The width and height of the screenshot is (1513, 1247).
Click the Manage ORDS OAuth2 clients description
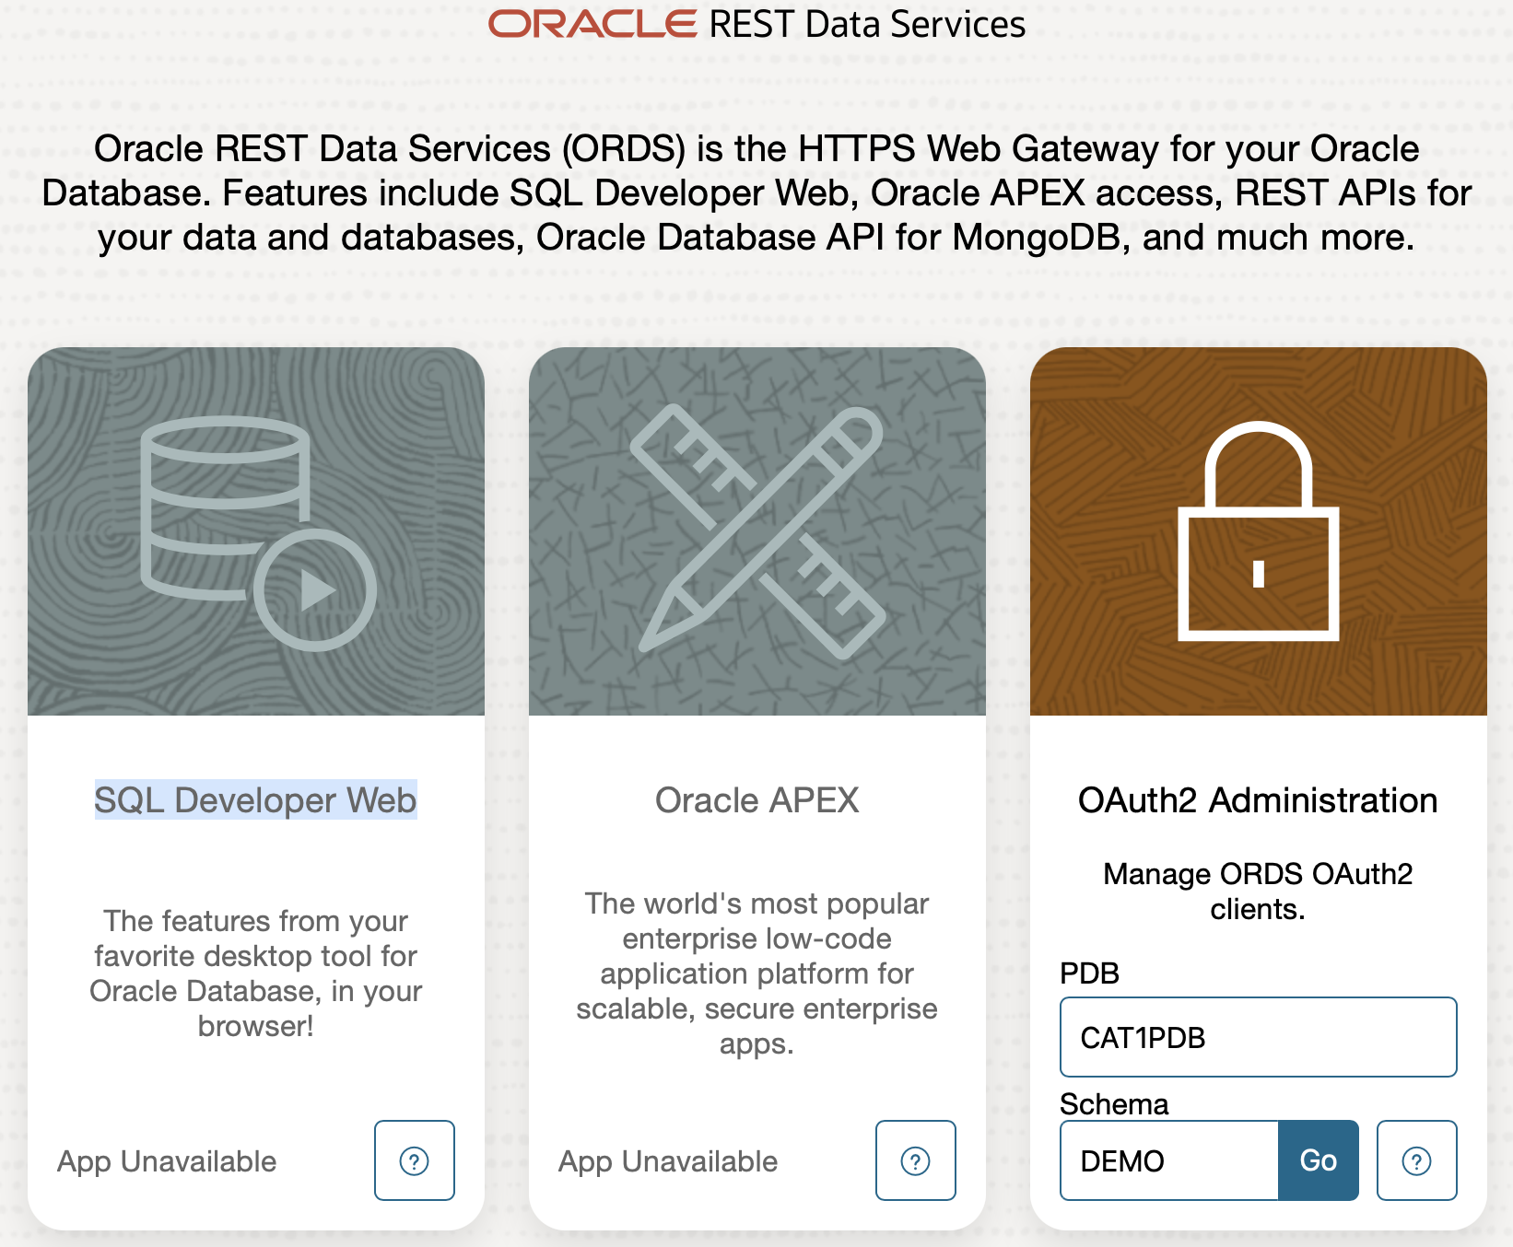(1259, 891)
